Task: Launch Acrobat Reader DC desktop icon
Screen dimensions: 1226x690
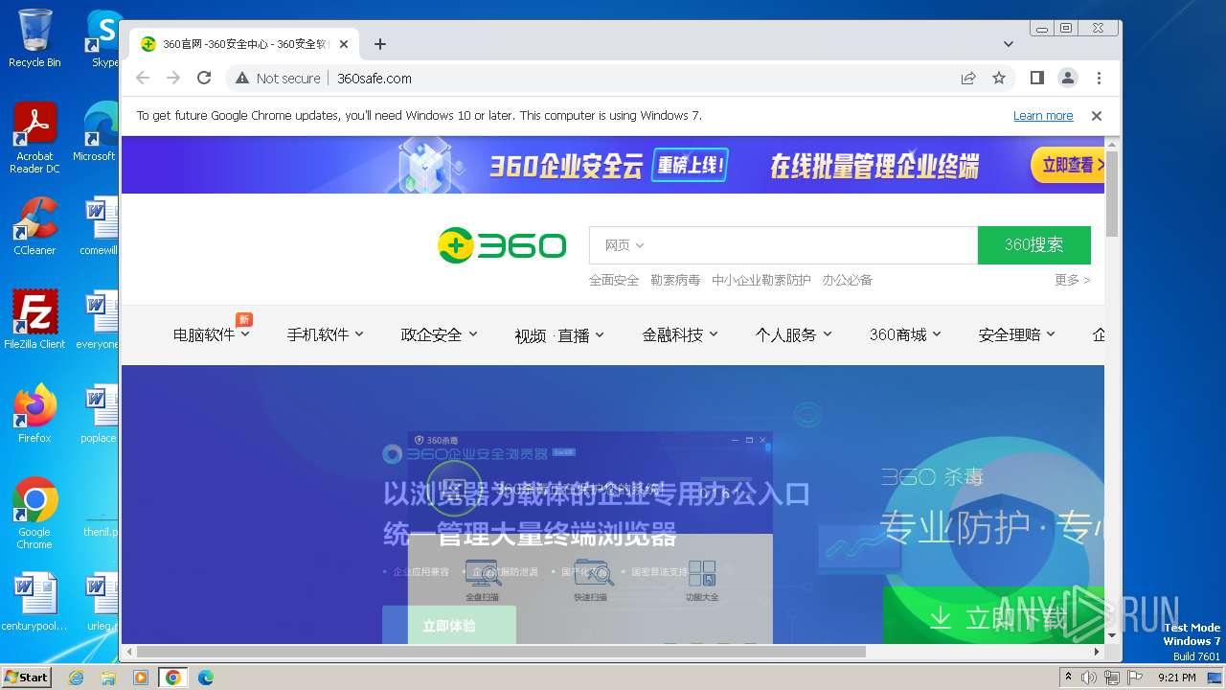Action: [x=34, y=138]
